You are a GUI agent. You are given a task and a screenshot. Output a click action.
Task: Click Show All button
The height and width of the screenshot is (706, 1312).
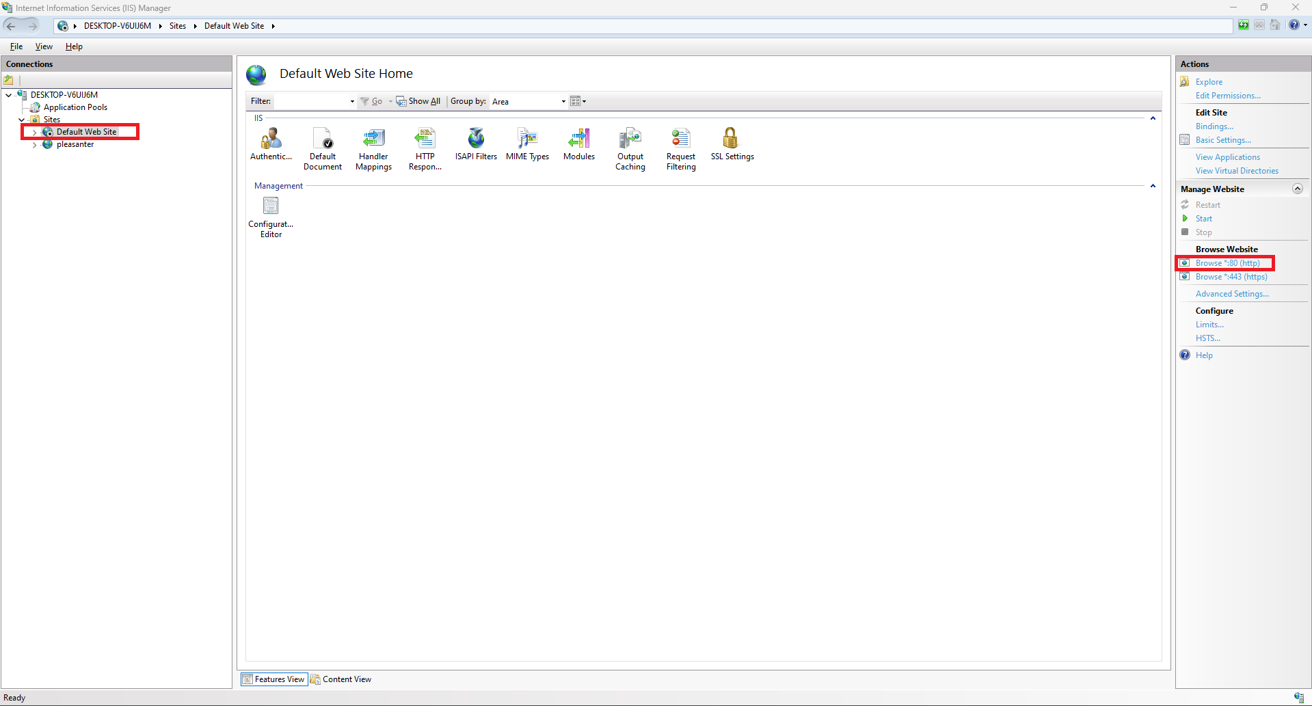(x=418, y=101)
